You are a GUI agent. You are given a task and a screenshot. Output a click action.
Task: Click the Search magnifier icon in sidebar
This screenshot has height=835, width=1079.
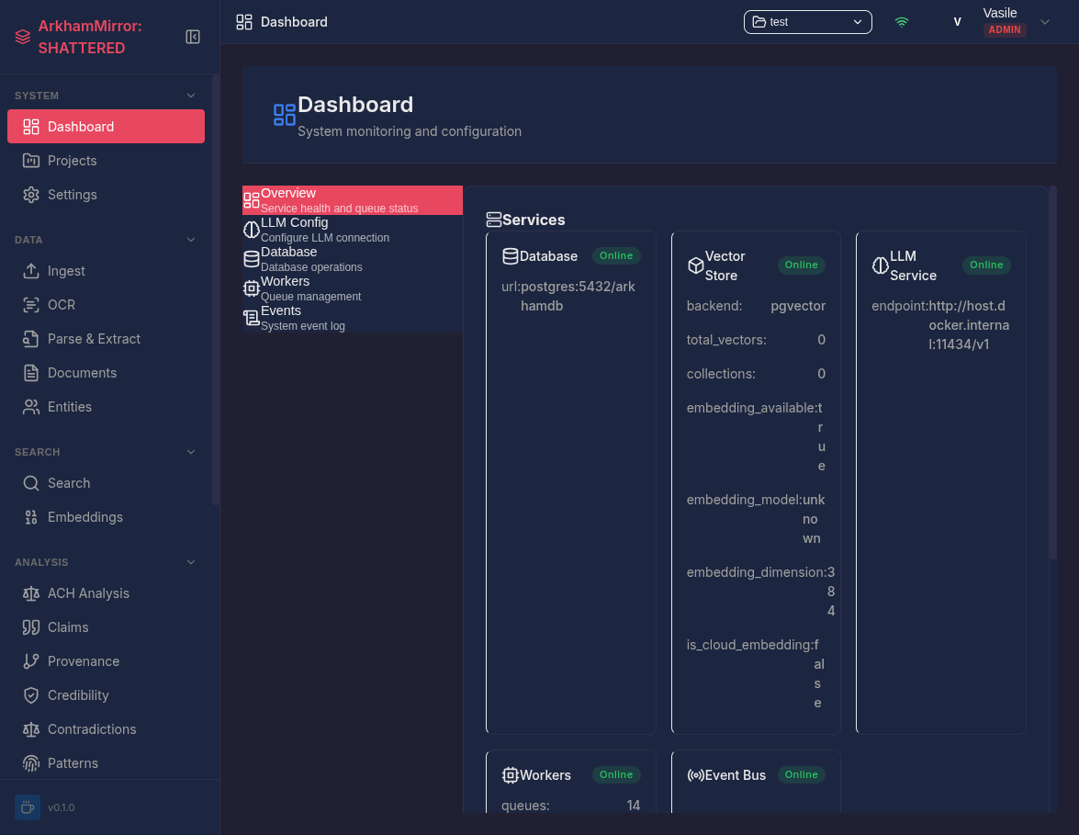click(31, 483)
